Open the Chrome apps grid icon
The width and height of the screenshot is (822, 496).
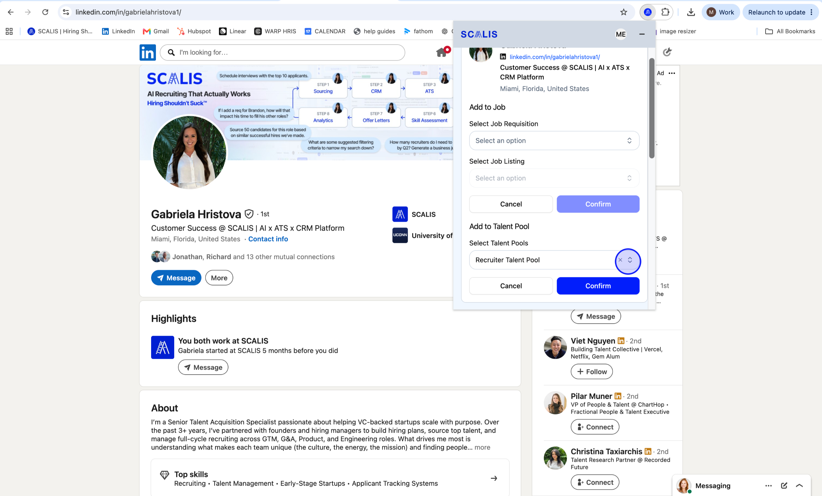click(x=9, y=31)
